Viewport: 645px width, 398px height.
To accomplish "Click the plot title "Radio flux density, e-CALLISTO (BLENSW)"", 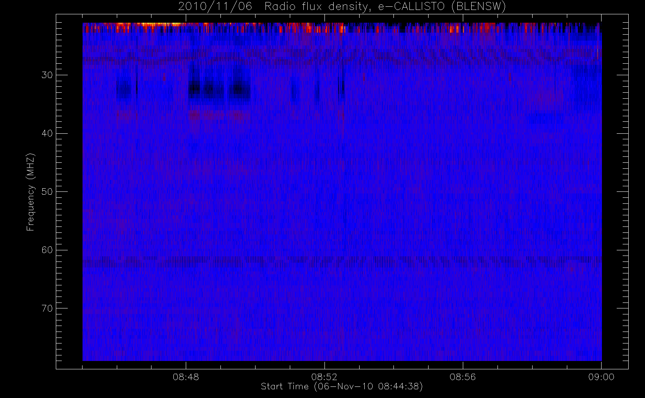I will pos(385,7).
